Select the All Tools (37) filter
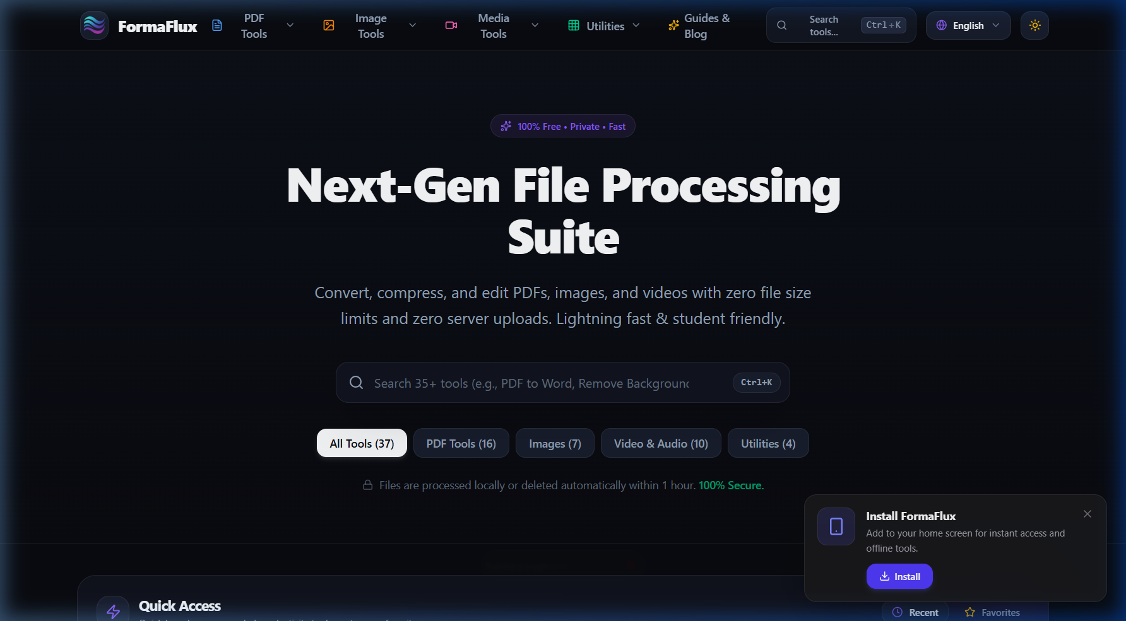1126x621 pixels. coord(362,443)
